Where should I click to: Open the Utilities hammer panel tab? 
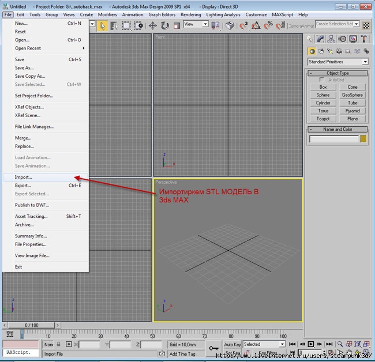click(x=364, y=39)
